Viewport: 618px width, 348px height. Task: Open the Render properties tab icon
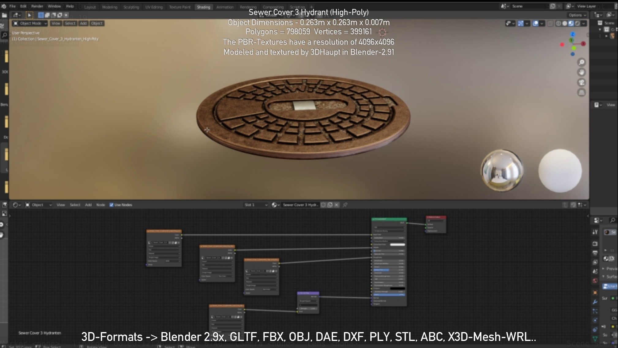(595, 244)
